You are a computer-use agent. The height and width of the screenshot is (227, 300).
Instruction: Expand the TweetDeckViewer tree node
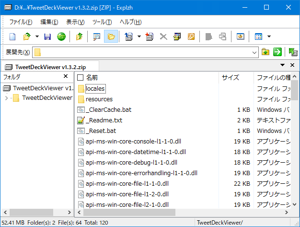(6, 98)
